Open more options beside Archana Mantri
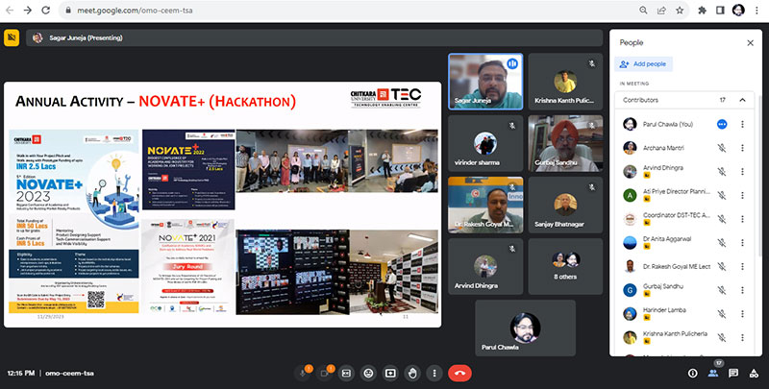769x389 pixels. [742, 148]
